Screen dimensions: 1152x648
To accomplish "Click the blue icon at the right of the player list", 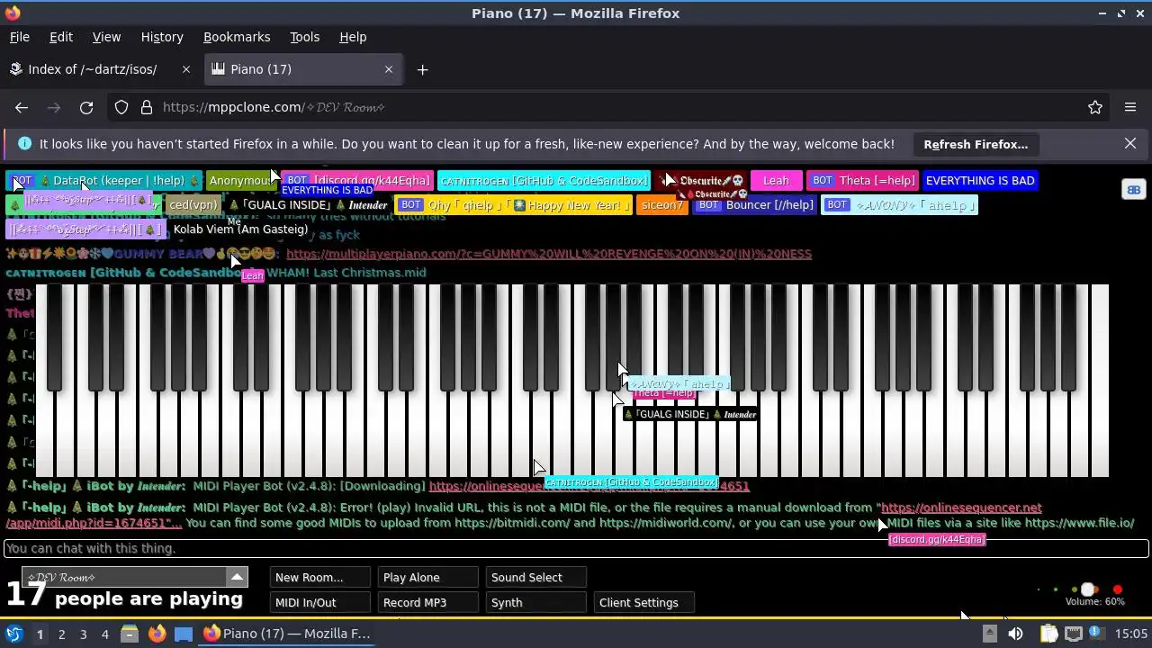I will pos(1133,190).
